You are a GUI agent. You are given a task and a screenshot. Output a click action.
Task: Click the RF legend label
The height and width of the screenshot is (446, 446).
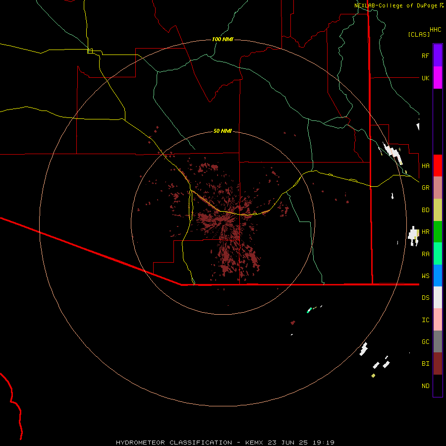point(425,56)
